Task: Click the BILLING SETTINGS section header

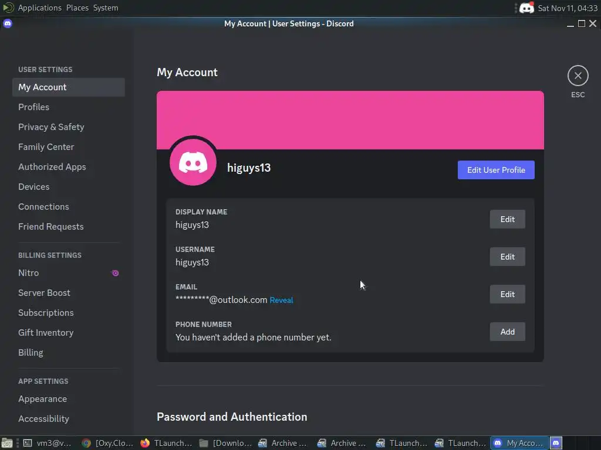Action: click(x=50, y=255)
